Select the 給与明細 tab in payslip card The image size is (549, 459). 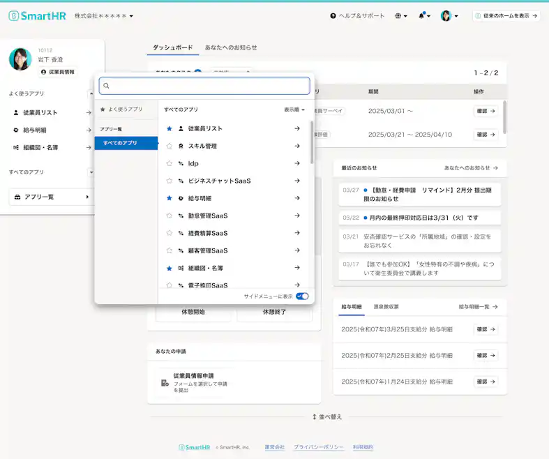(x=351, y=307)
